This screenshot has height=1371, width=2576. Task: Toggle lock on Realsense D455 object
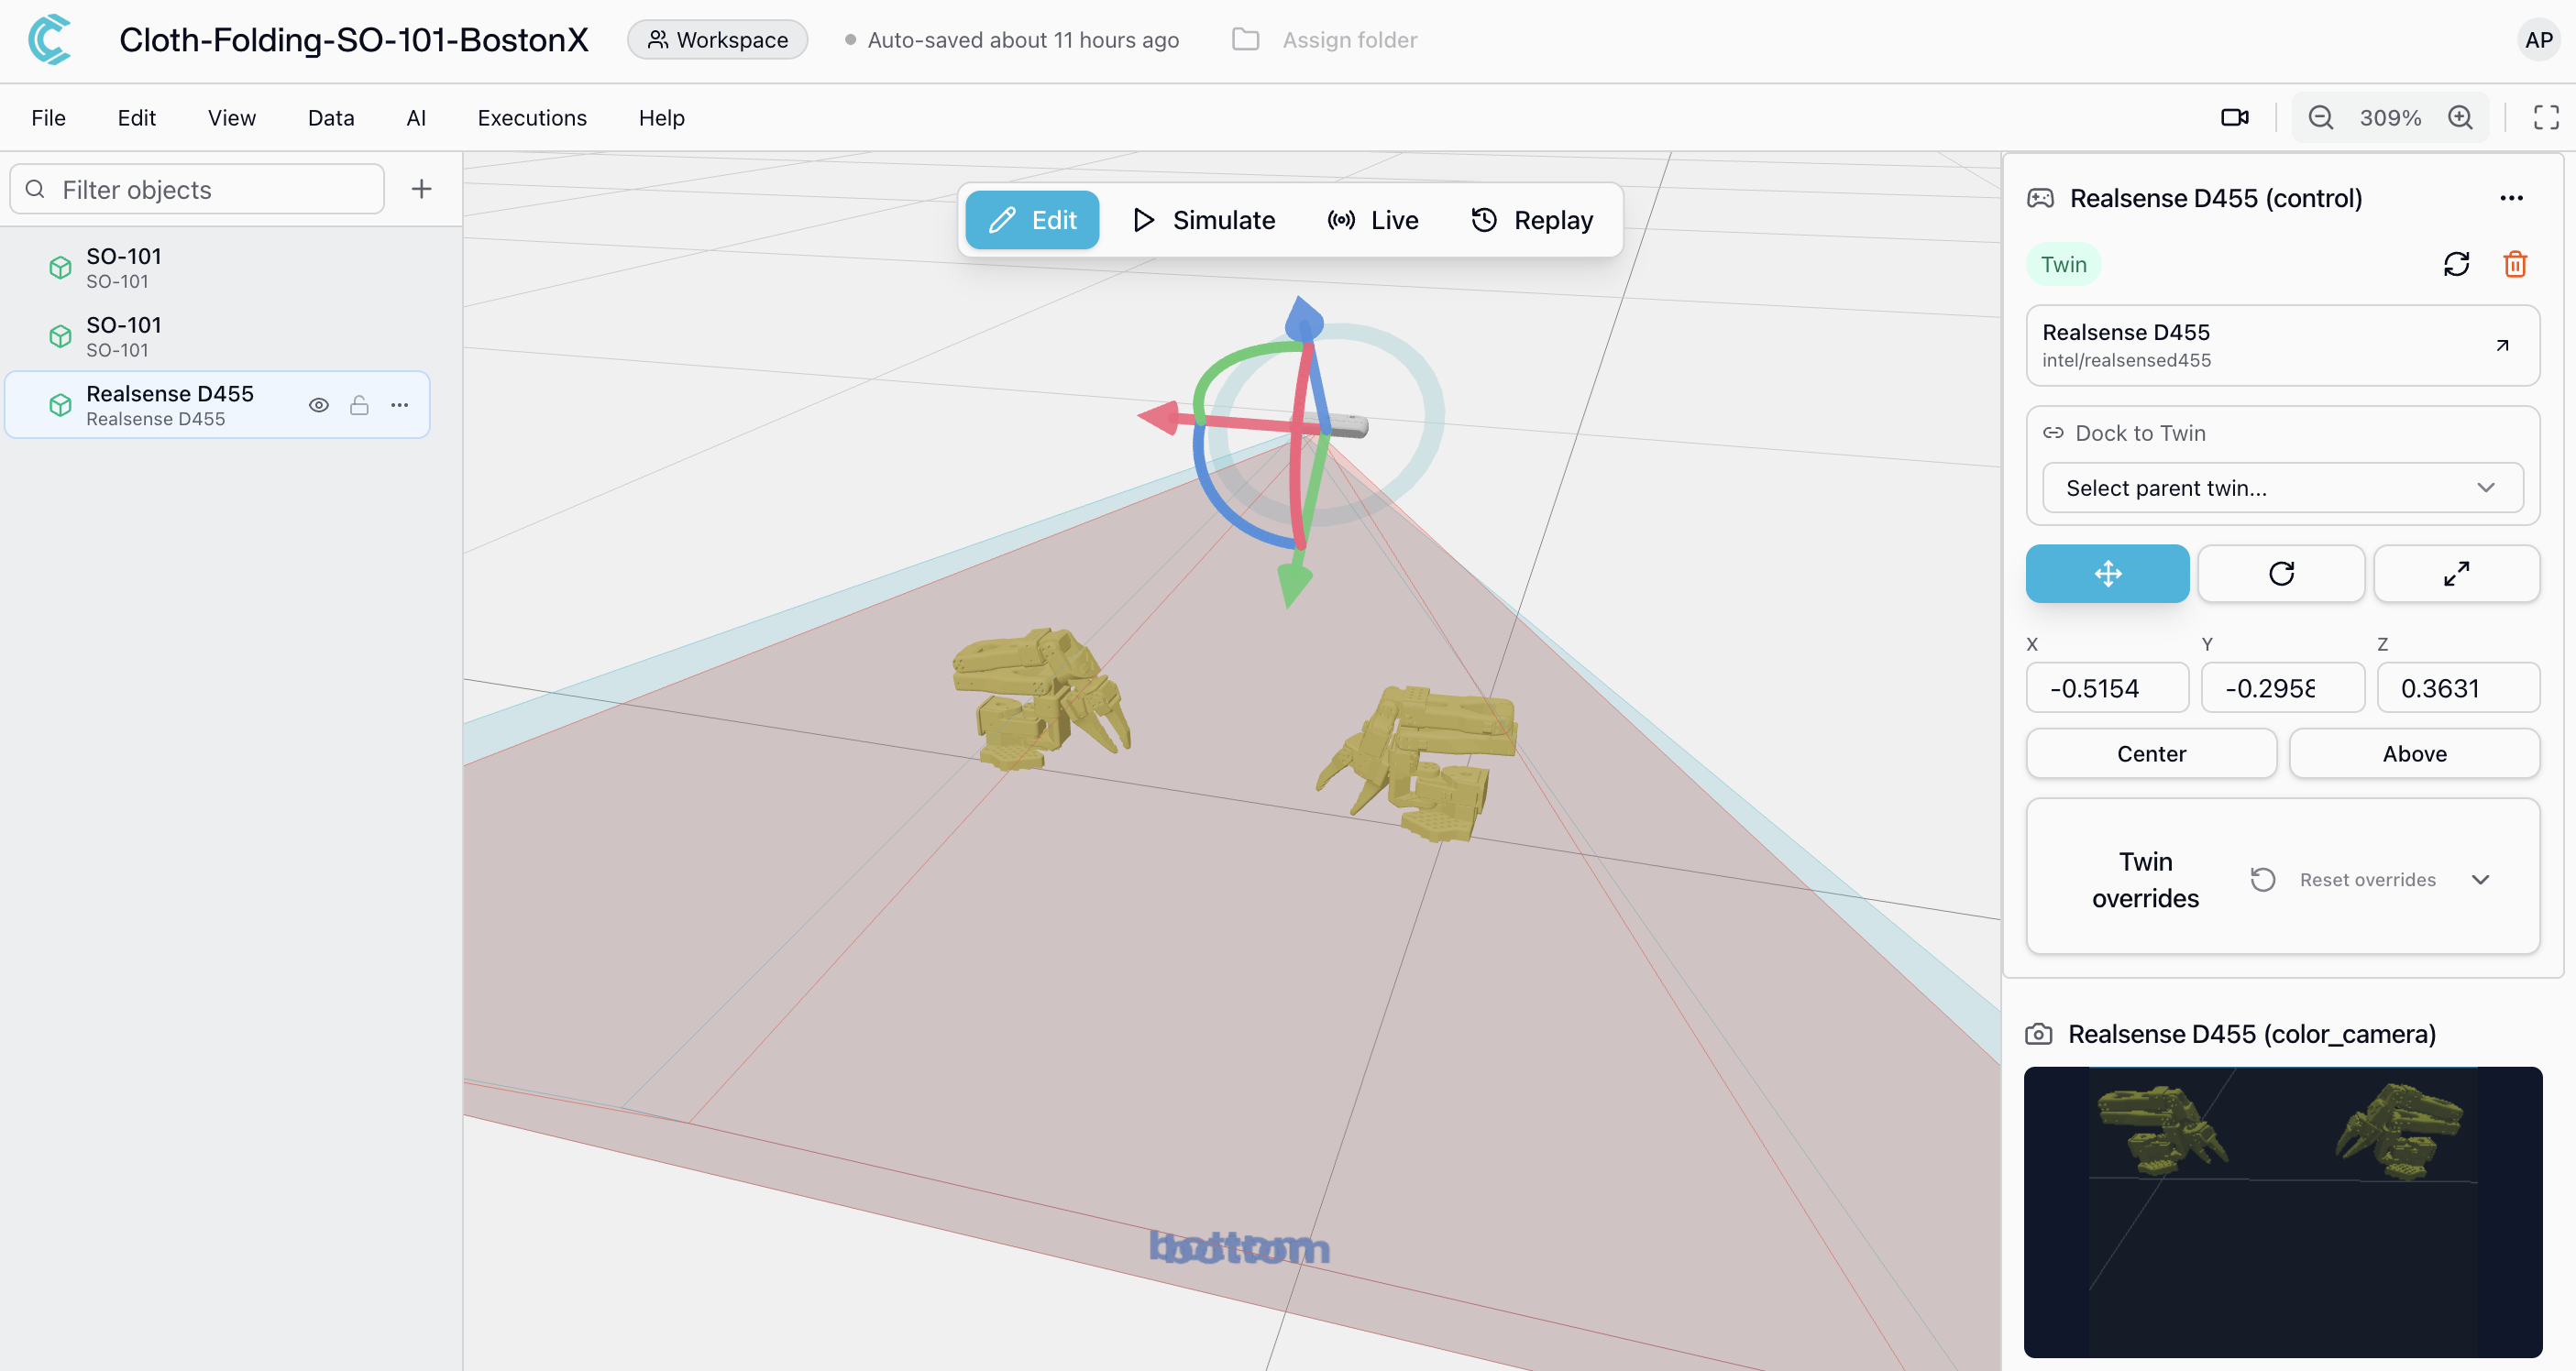click(x=359, y=405)
